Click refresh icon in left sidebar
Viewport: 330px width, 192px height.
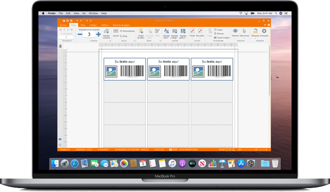(60, 145)
